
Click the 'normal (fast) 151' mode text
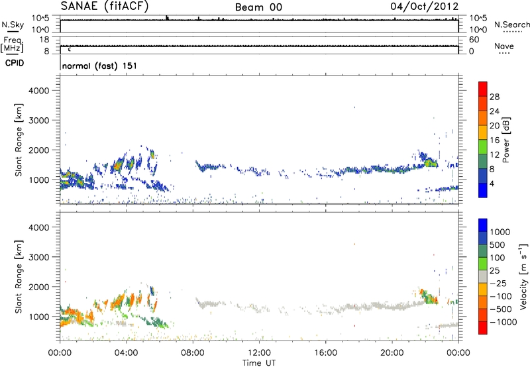pyautogui.click(x=100, y=66)
